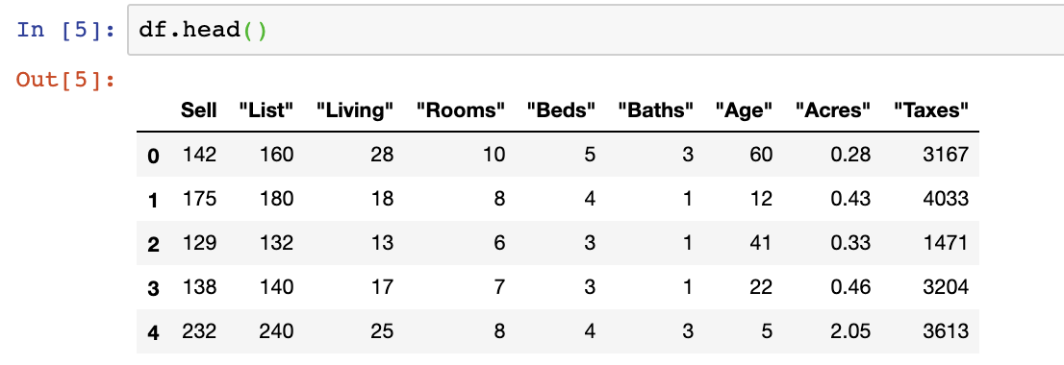Click Age value 41 in row 2
Screen dimensions: 1064x365
tap(760, 243)
